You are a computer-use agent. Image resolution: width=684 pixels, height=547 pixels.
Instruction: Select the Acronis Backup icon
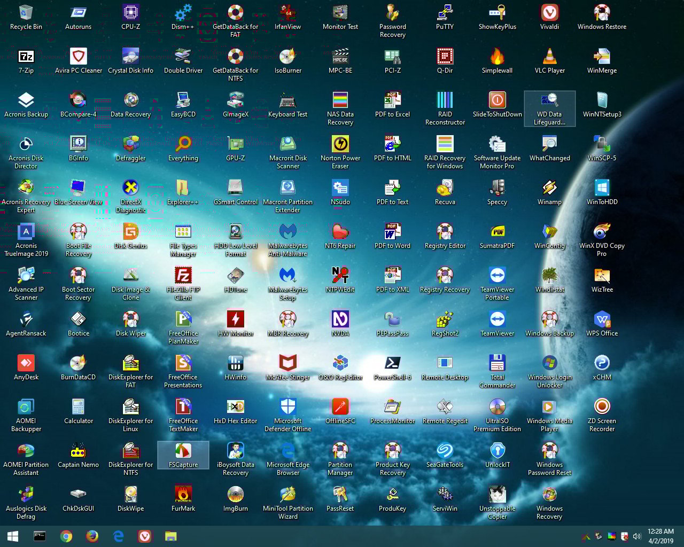26,104
